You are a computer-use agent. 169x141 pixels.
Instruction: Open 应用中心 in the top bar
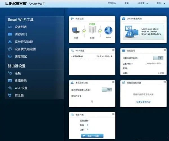[112, 3]
